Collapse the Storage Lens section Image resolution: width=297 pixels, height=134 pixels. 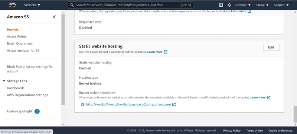tap(4, 81)
